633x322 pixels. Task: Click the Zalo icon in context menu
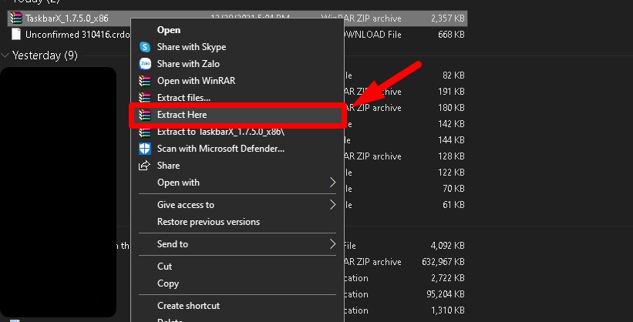144,64
